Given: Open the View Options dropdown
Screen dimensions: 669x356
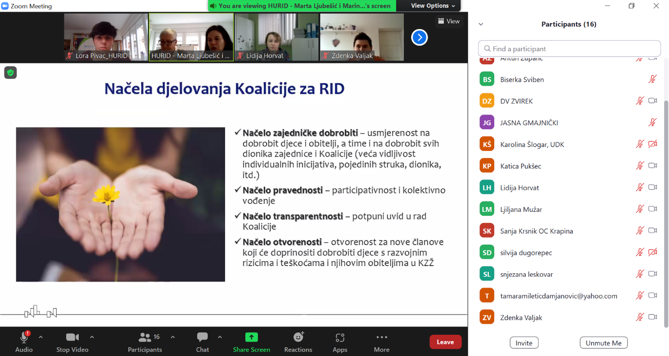Looking at the screenshot, I should pyautogui.click(x=433, y=6).
